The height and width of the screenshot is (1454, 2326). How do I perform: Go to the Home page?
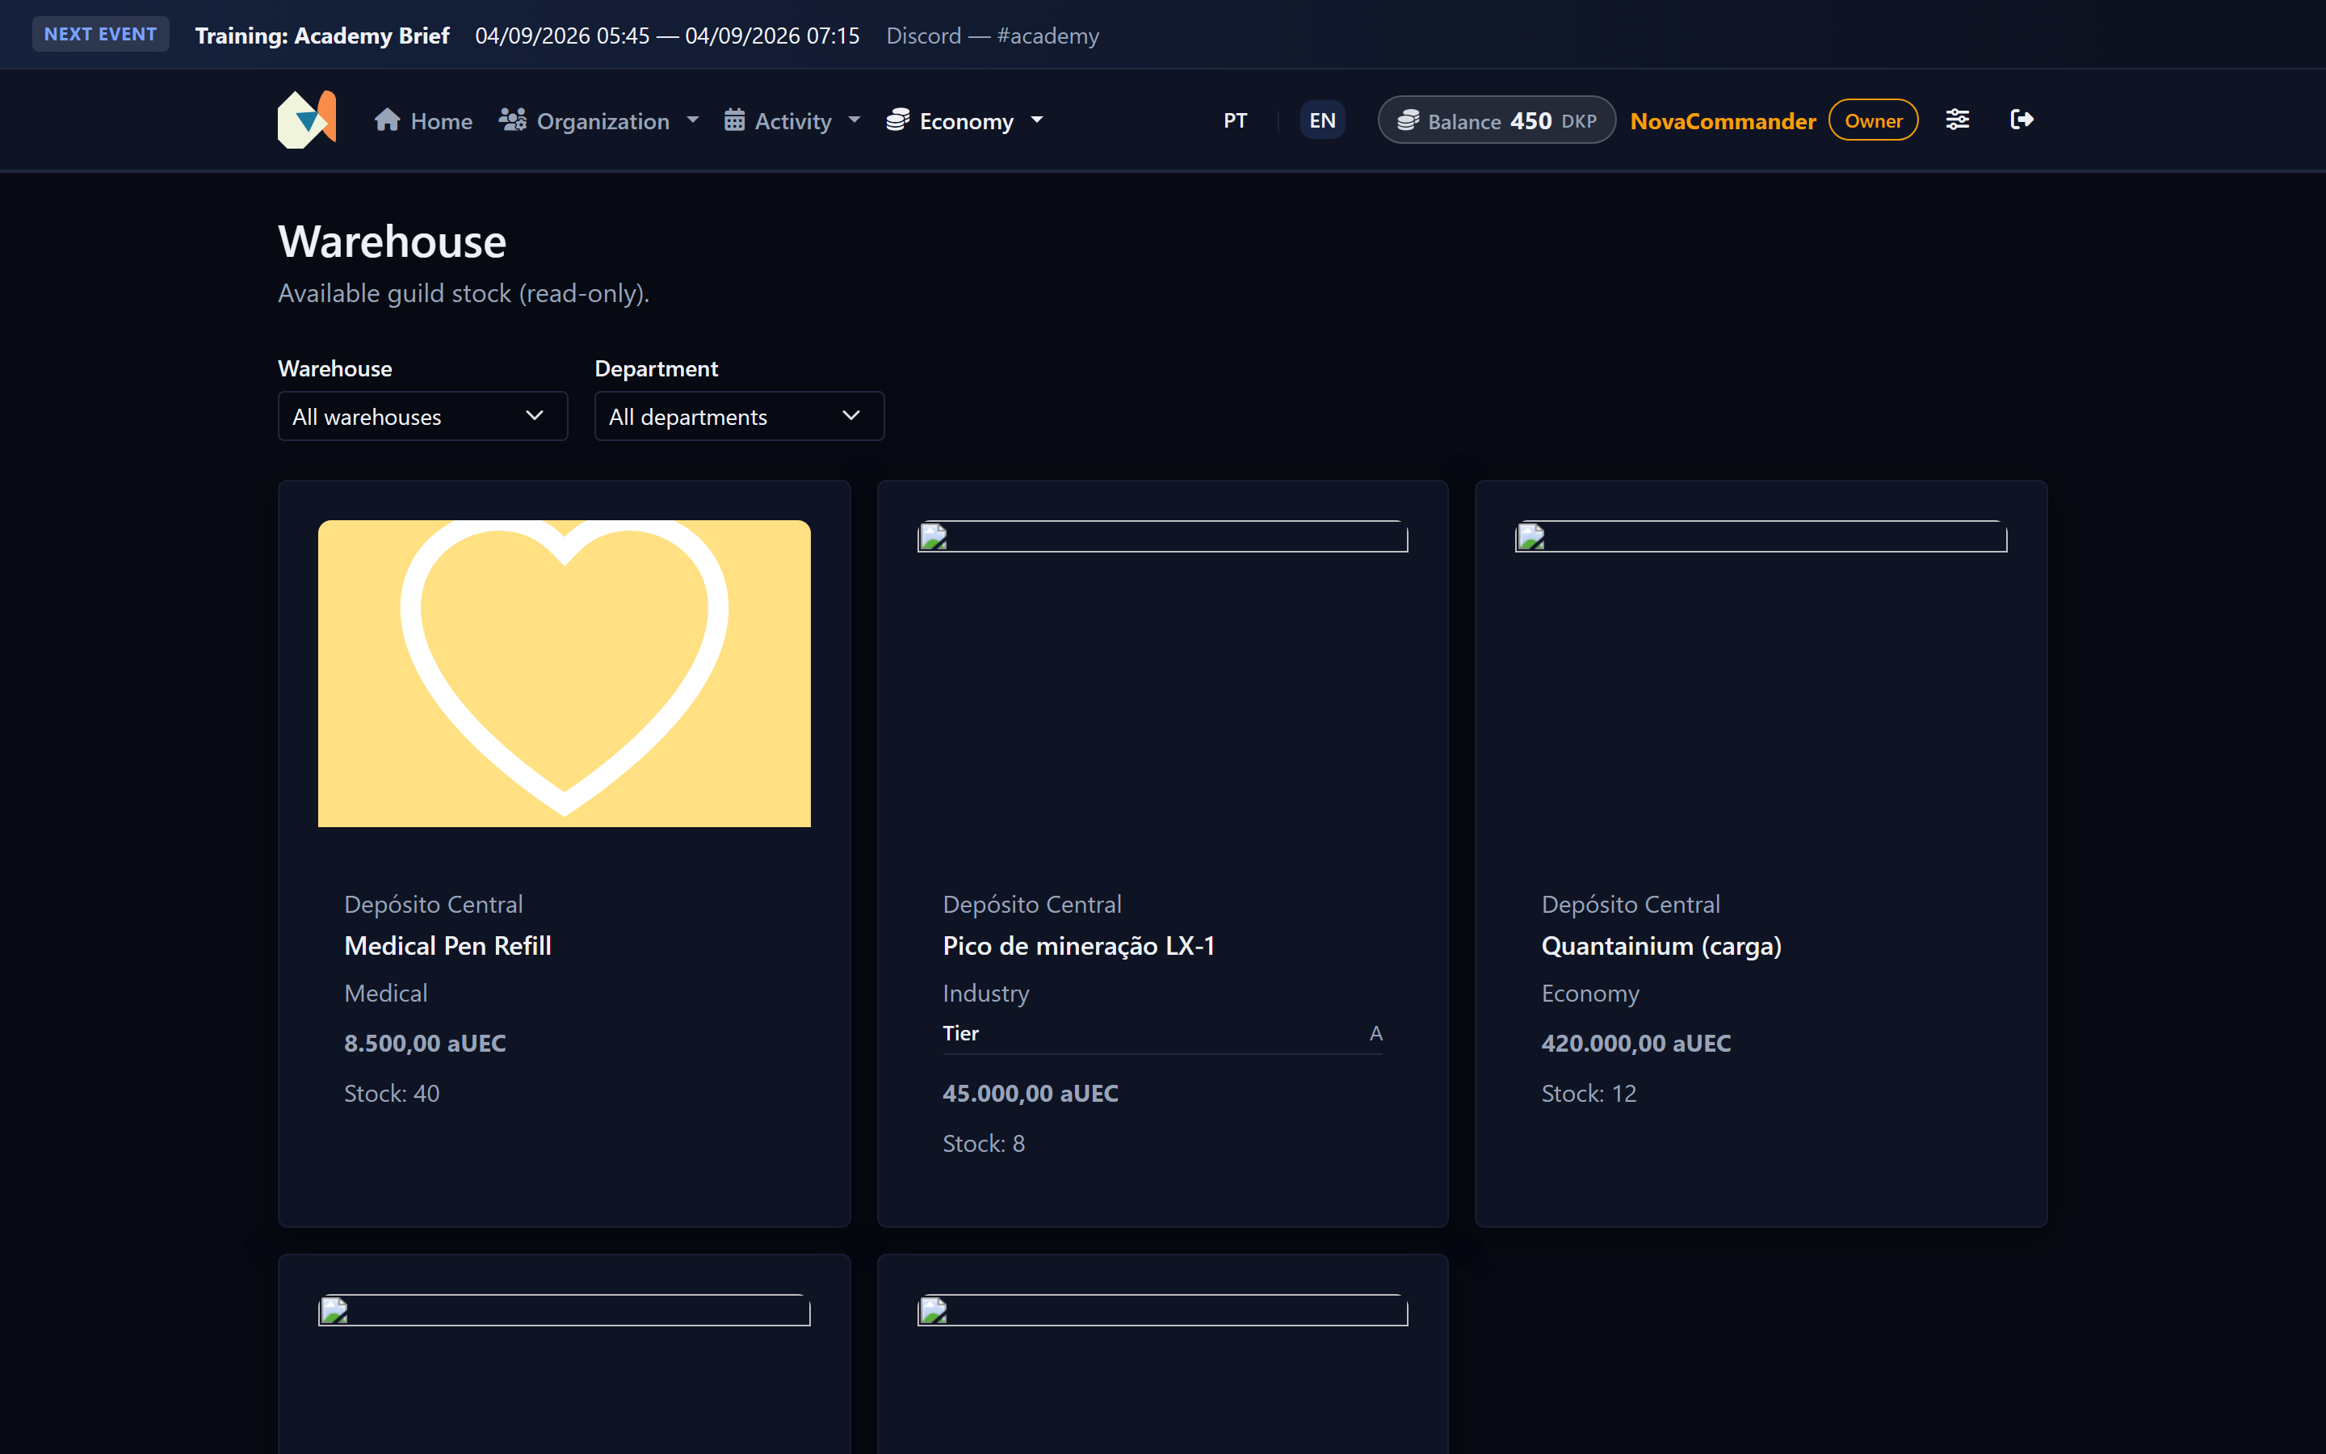tap(424, 120)
